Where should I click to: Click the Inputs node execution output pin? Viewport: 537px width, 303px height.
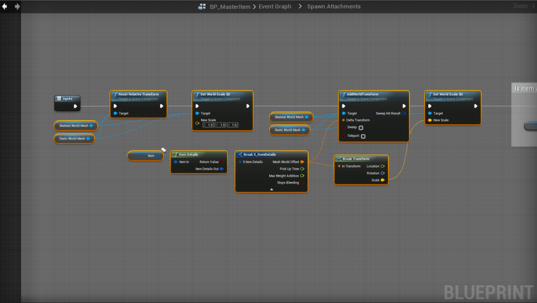click(76, 106)
